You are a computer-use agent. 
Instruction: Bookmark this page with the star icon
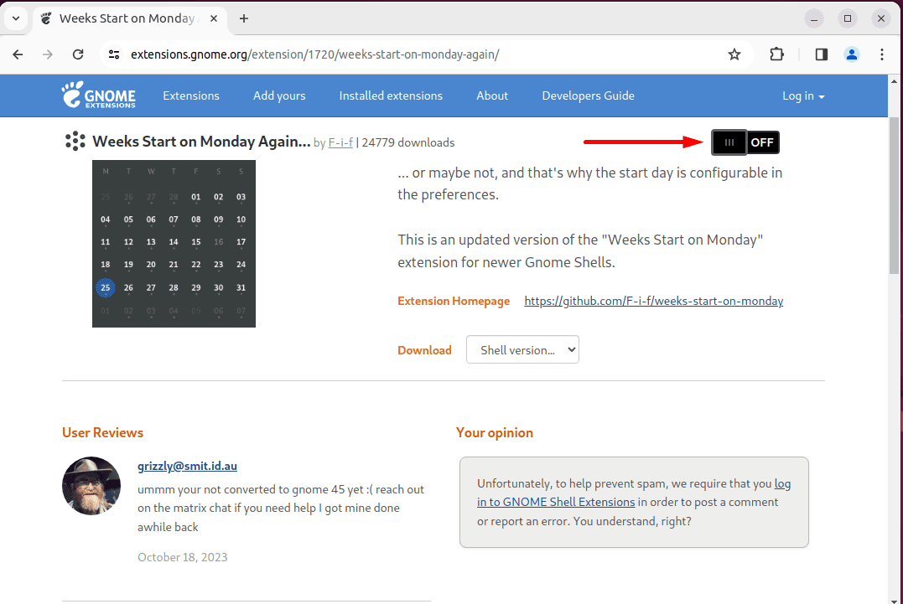pos(734,54)
